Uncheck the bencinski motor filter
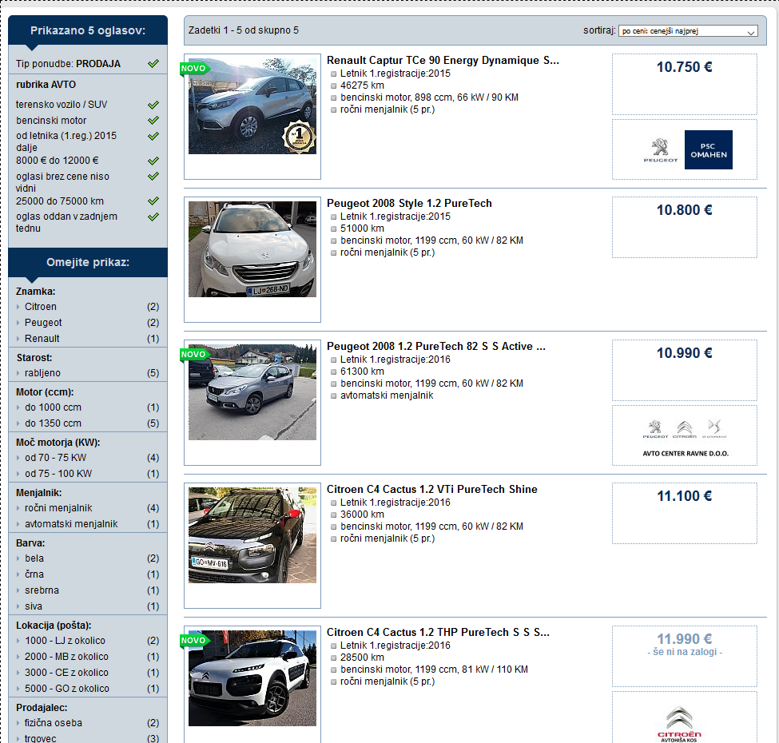 153,120
